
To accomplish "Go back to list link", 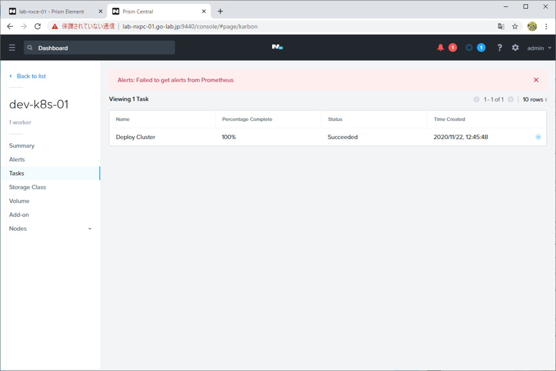I will 28,76.
